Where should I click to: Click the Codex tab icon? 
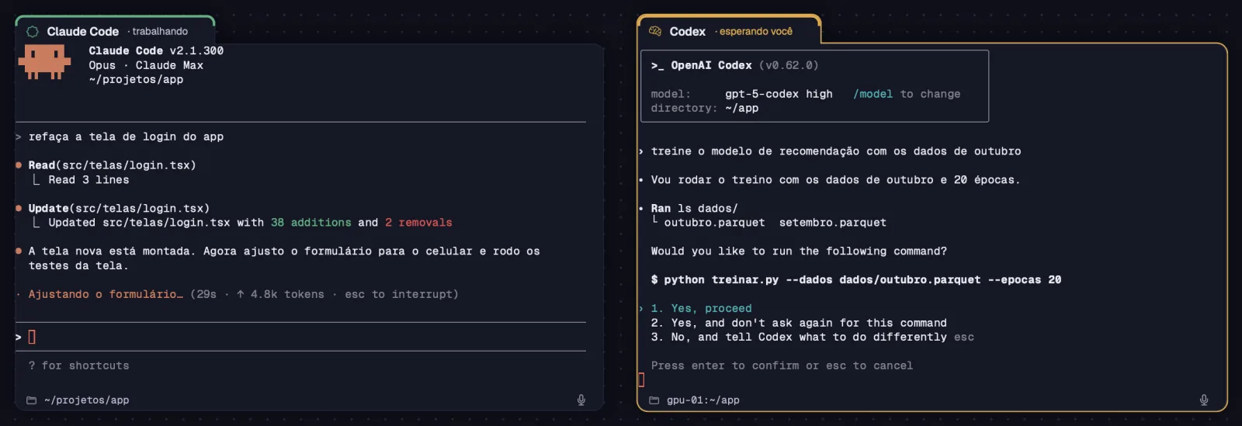click(x=655, y=32)
